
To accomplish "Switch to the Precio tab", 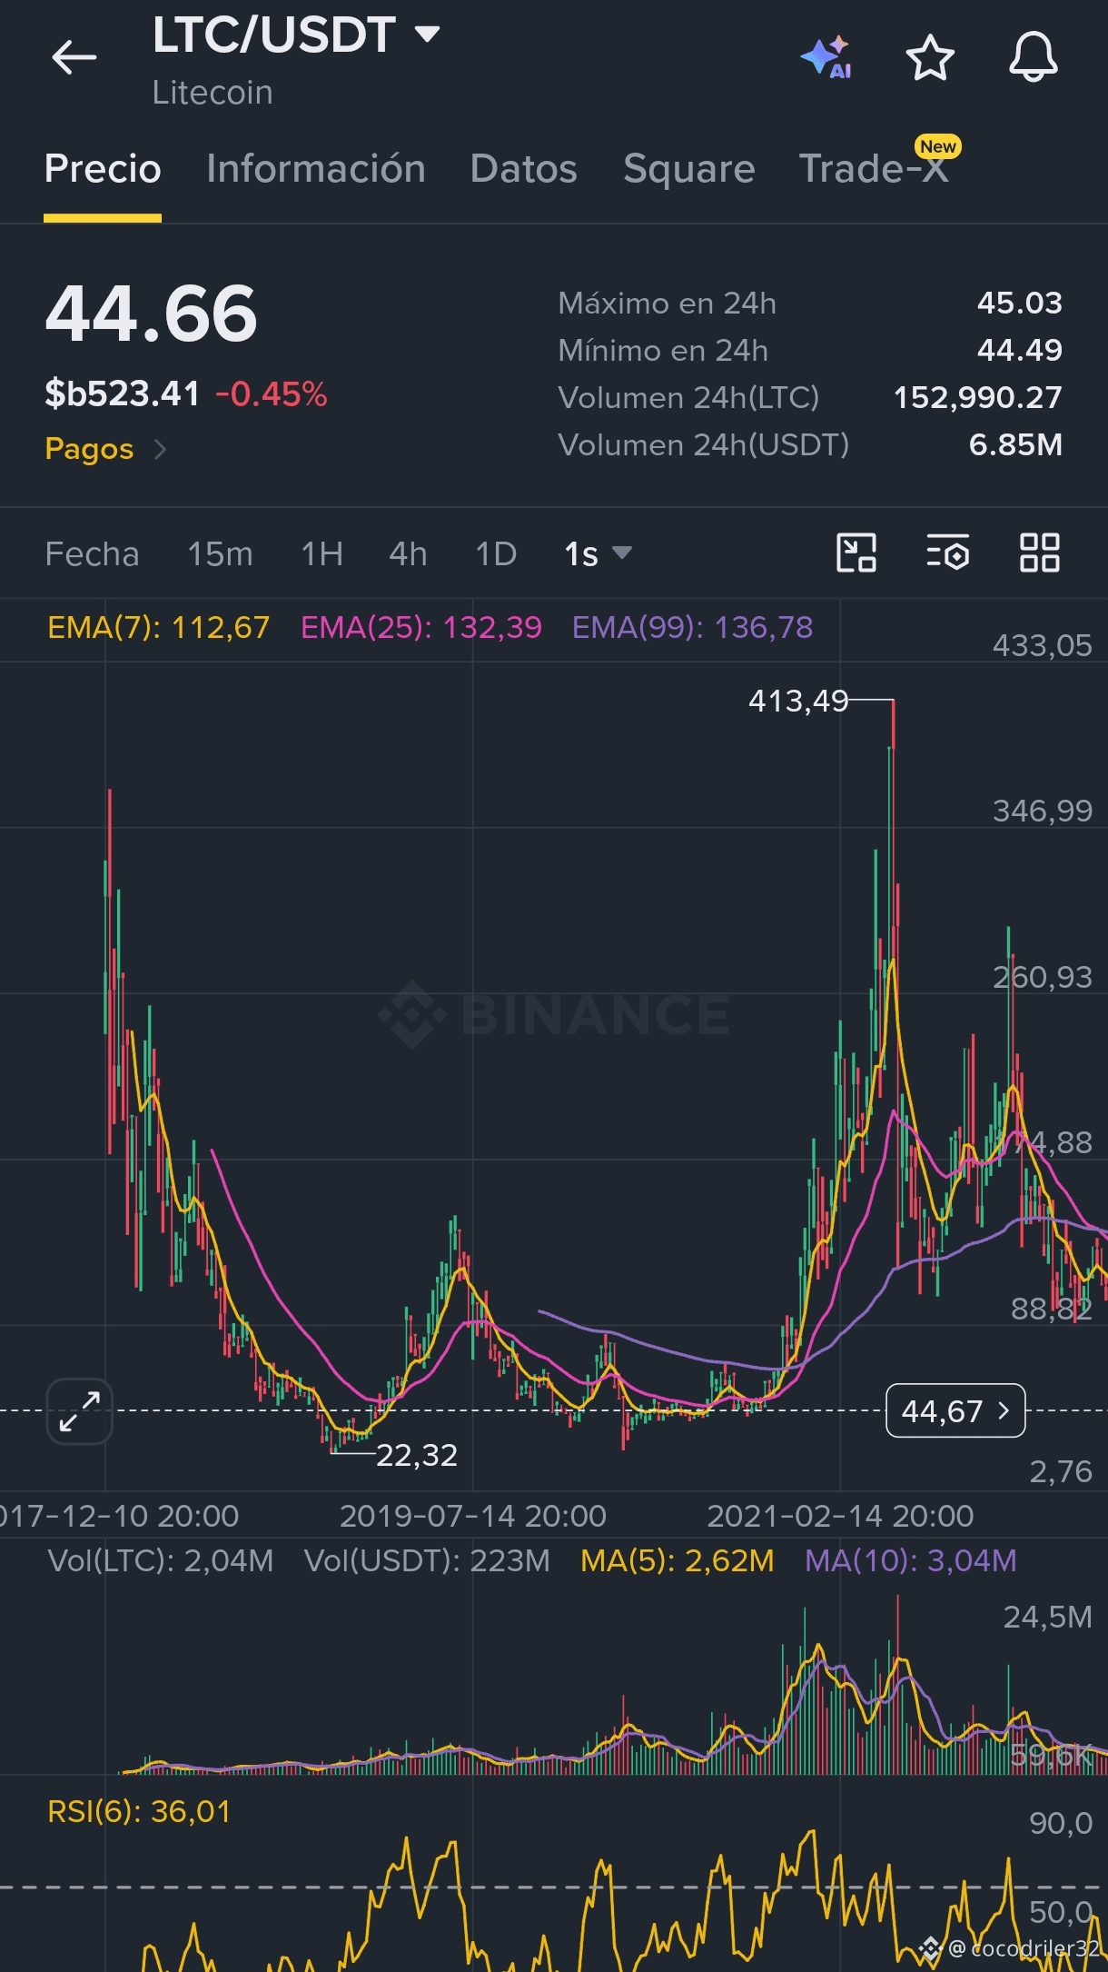I will point(103,169).
